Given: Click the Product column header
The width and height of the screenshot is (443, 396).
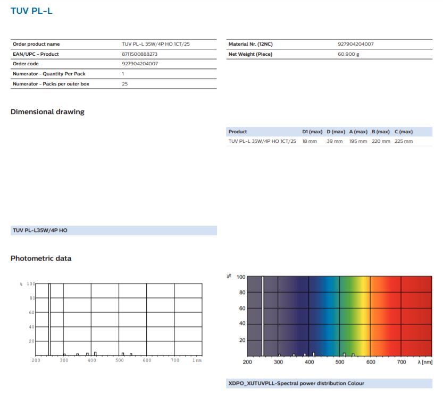Looking at the screenshot, I should (238, 132).
